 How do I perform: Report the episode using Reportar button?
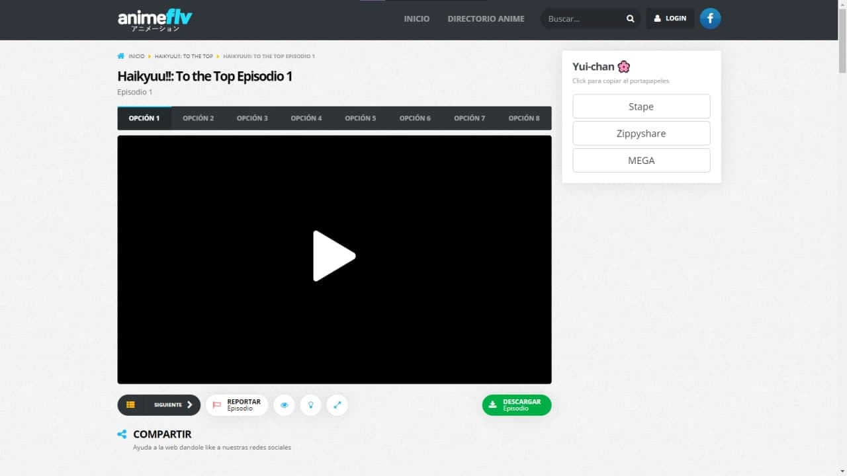pyautogui.click(x=237, y=405)
